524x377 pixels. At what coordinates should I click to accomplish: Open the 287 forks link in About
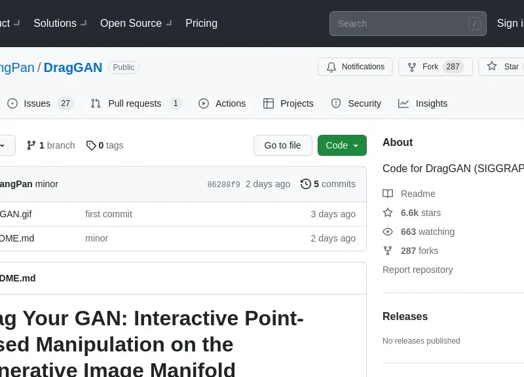[419, 251]
